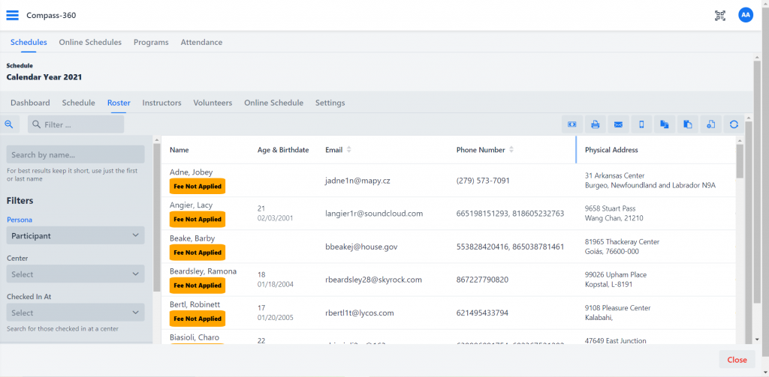Open the Schedule sub-tab
Viewport: 769px width, 377px height.
tap(78, 103)
